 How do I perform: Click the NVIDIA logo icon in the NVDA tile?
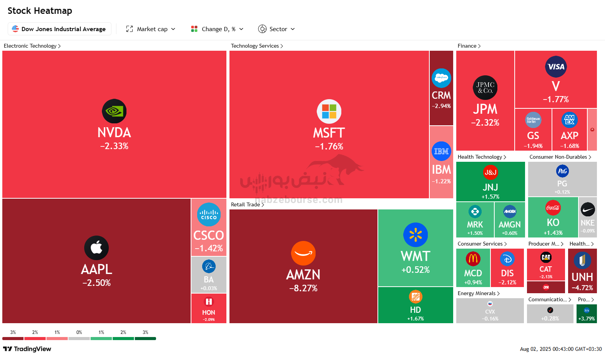(114, 111)
